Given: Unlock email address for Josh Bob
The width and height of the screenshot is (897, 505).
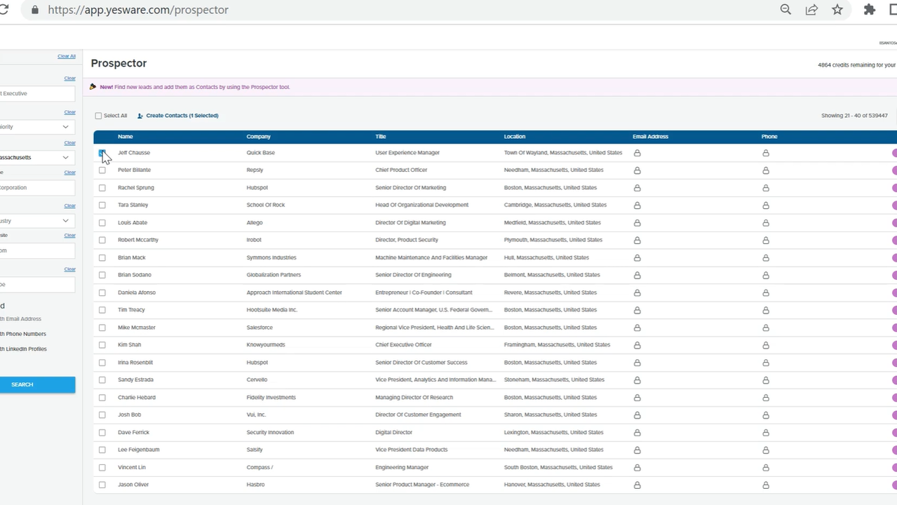Looking at the screenshot, I should pos(638,415).
